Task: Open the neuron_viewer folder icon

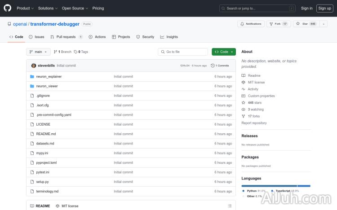Action: tap(32, 86)
